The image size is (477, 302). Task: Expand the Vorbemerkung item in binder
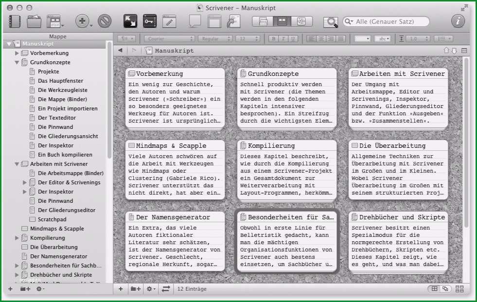tap(17, 53)
